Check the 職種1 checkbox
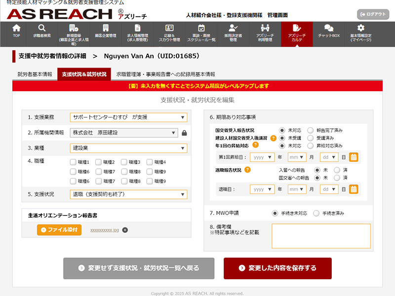 point(73,162)
